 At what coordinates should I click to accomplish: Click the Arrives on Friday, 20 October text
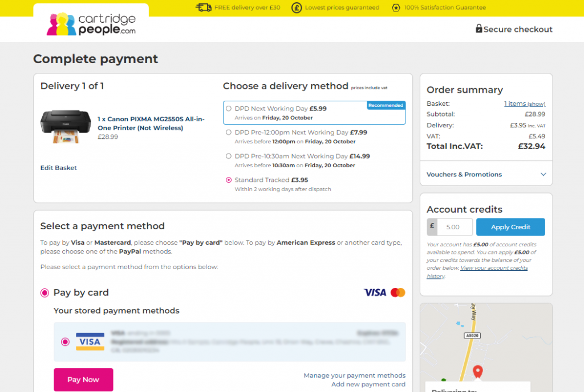tap(273, 118)
